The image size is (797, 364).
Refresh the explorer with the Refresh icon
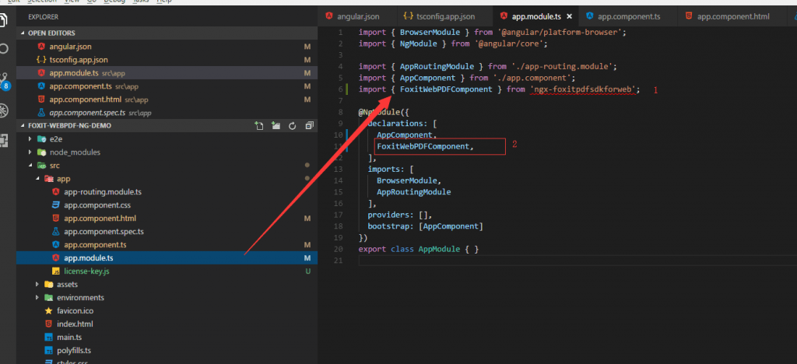point(293,126)
